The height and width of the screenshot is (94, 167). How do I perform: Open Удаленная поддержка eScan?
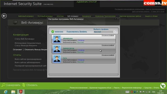[x=100, y=88]
